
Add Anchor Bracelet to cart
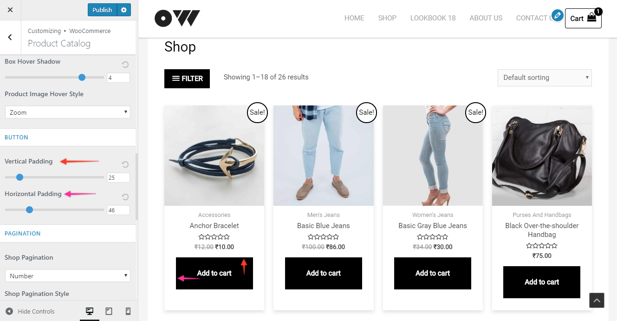(x=214, y=273)
